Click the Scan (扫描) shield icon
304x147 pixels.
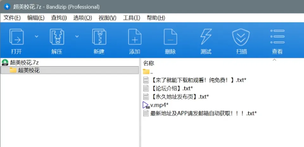pos(241,37)
